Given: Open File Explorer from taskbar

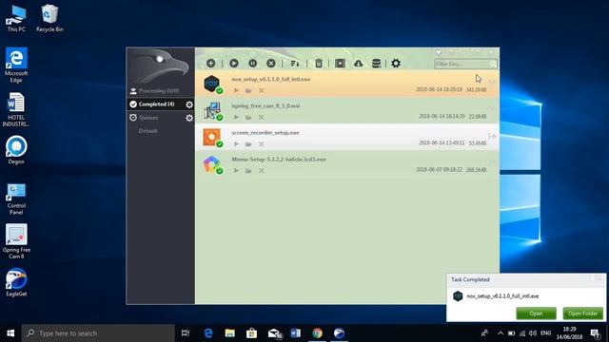Looking at the screenshot, I should (230, 333).
